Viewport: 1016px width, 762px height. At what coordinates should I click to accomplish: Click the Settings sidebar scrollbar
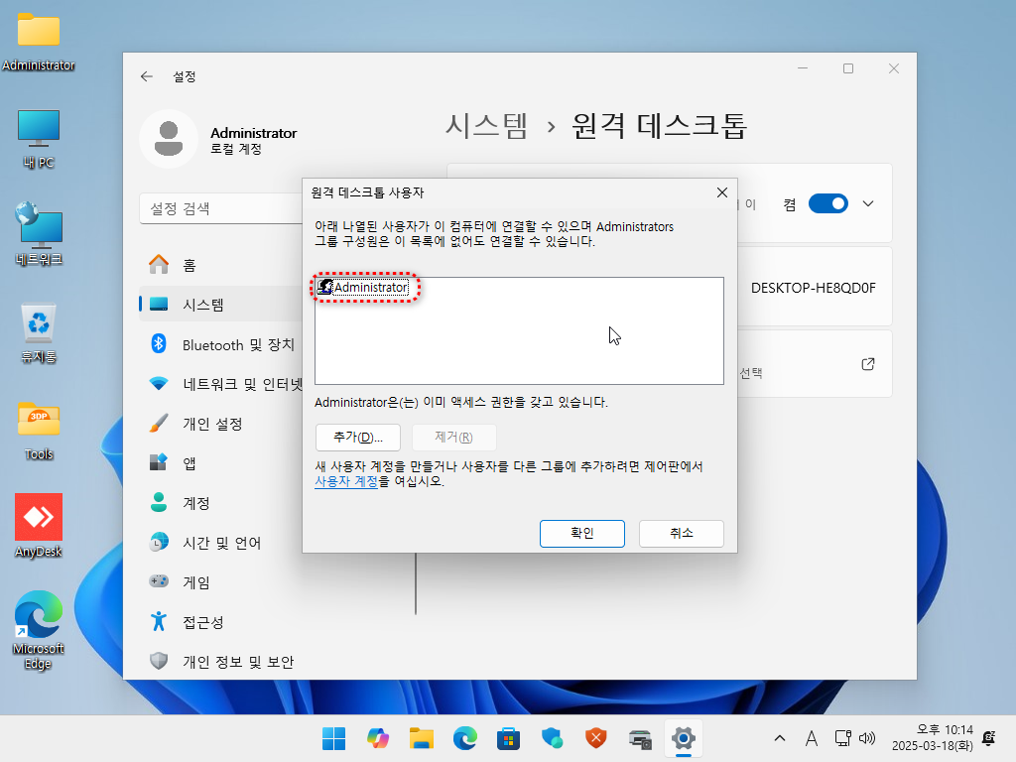[416, 582]
